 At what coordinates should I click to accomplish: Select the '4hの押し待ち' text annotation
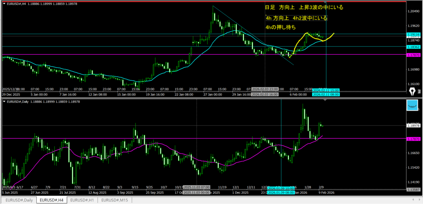tap(281, 28)
